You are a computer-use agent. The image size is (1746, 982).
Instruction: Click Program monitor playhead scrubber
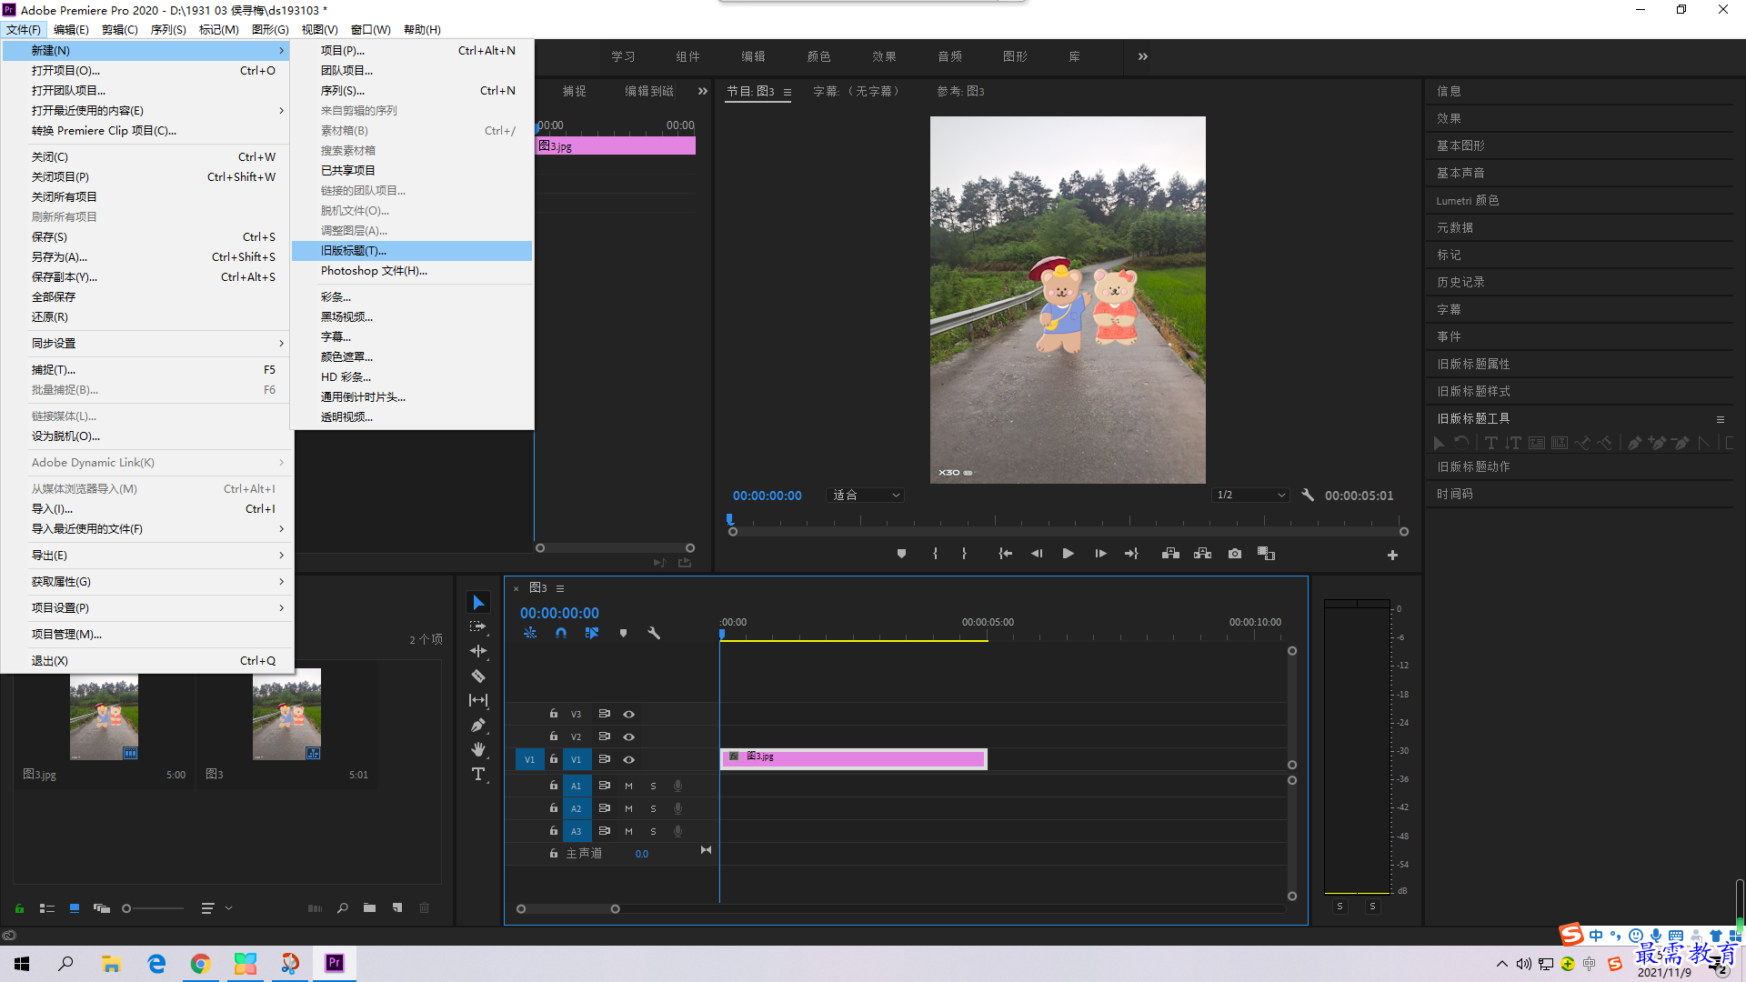(x=729, y=519)
